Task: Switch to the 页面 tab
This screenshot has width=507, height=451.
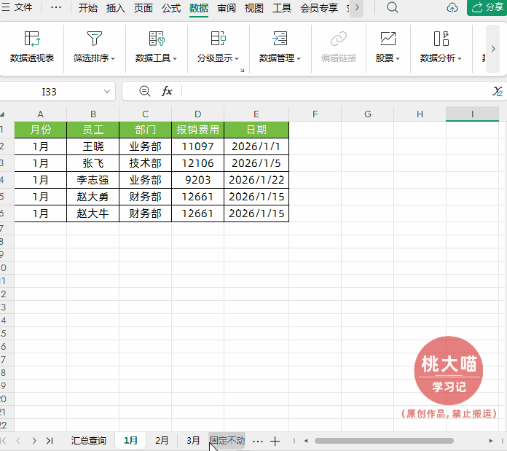Action: (x=144, y=8)
